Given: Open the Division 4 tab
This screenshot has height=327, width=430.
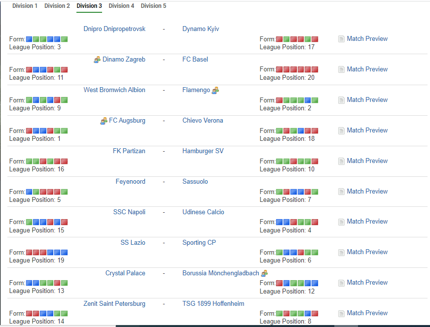Looking at the screenshot, I should [121, 6].
